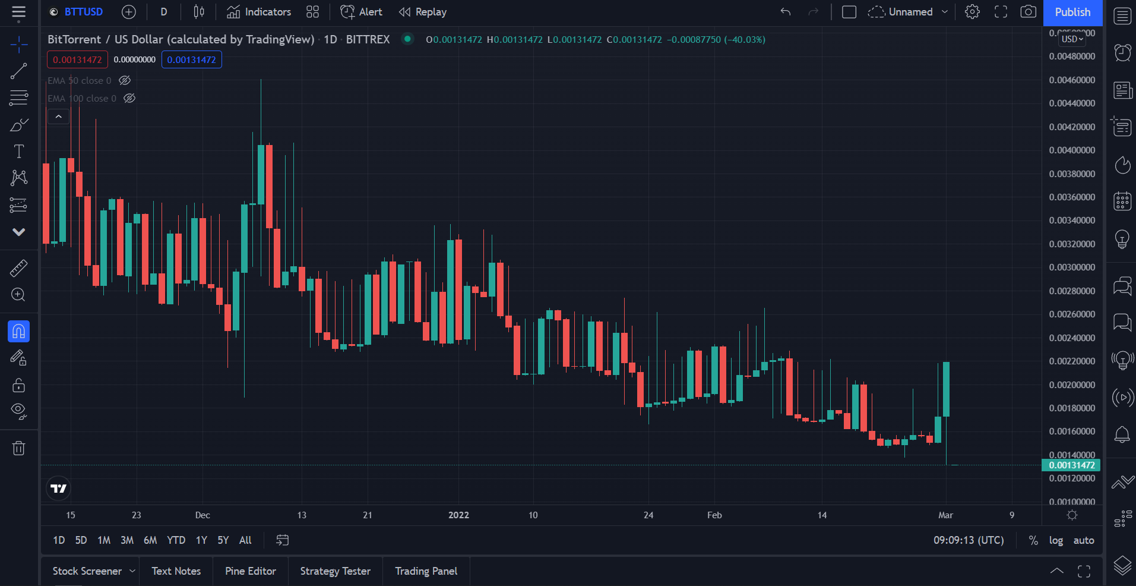Toggle the percent scale
Image resolution: width=1136 pixels, height=586 pixels.
point(1033,540)
